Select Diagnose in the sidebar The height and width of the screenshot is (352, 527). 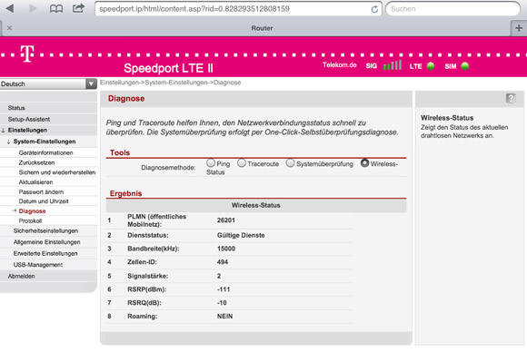(33, 211)
